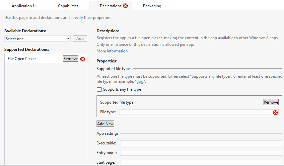Viewport: 284px width, 166px height.
Task: Remove the Supported file type entry
Action: coord(271,102)
